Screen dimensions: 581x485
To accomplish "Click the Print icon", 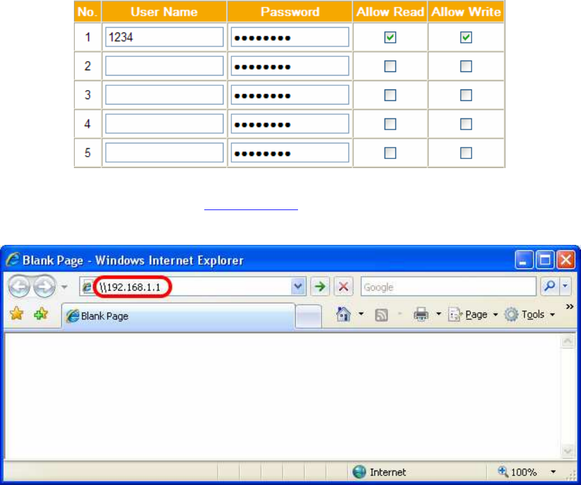I will click(x=421, y=315).
